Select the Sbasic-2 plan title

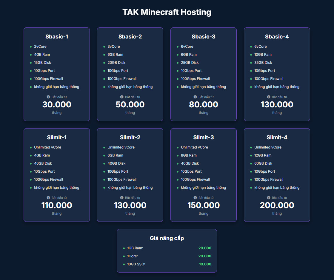pyautogui.click(x=130, y=37)
